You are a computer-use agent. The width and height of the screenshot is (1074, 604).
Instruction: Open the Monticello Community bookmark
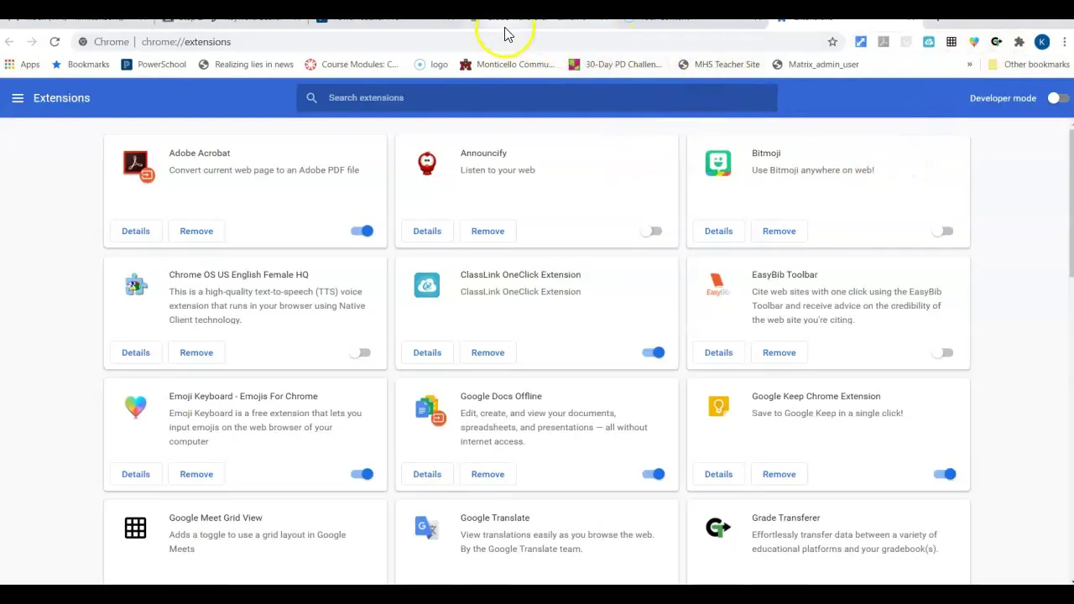[508, 65]
